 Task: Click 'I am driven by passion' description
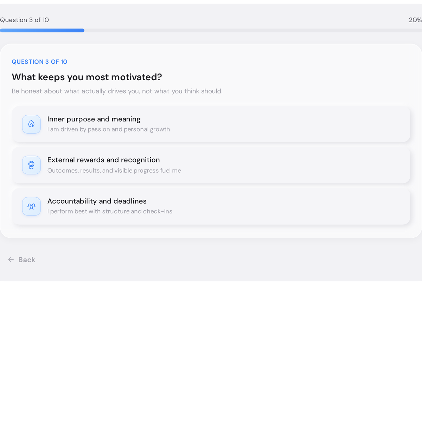(x=109, y=129)
